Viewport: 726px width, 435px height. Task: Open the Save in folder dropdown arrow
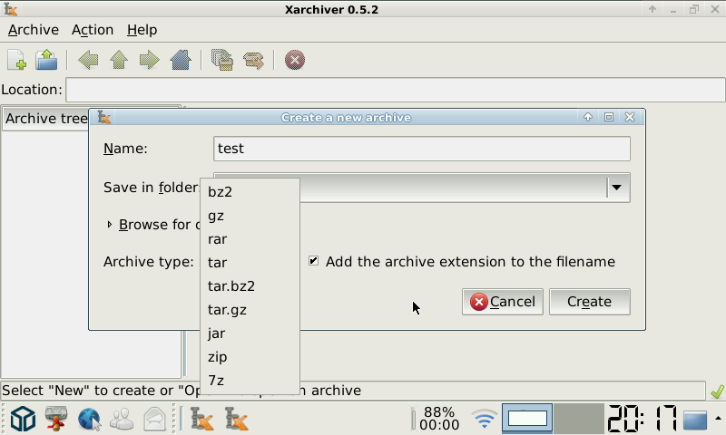616,188
